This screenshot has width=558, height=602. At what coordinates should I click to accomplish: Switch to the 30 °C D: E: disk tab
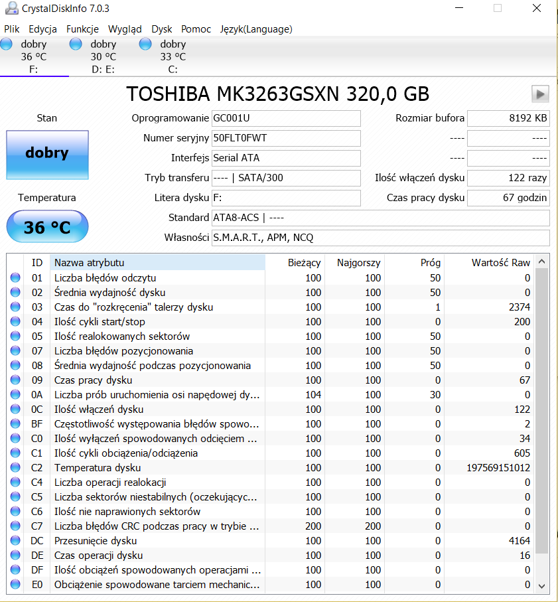[103, 57]
